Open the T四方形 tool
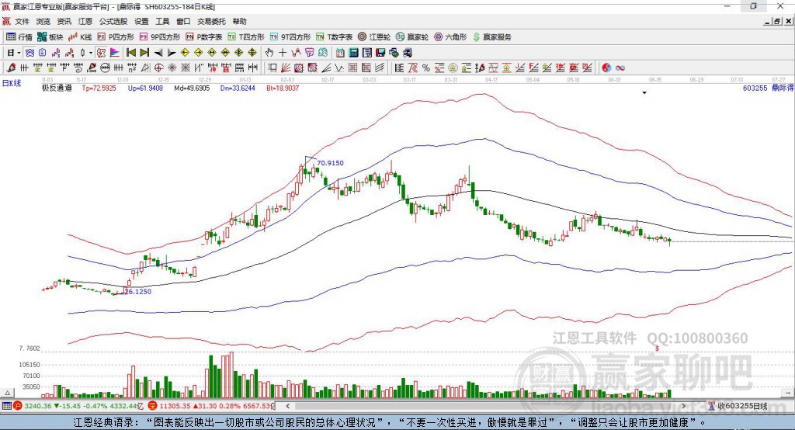Viewport: 795px width, 430px height. [x=246, y=37]
